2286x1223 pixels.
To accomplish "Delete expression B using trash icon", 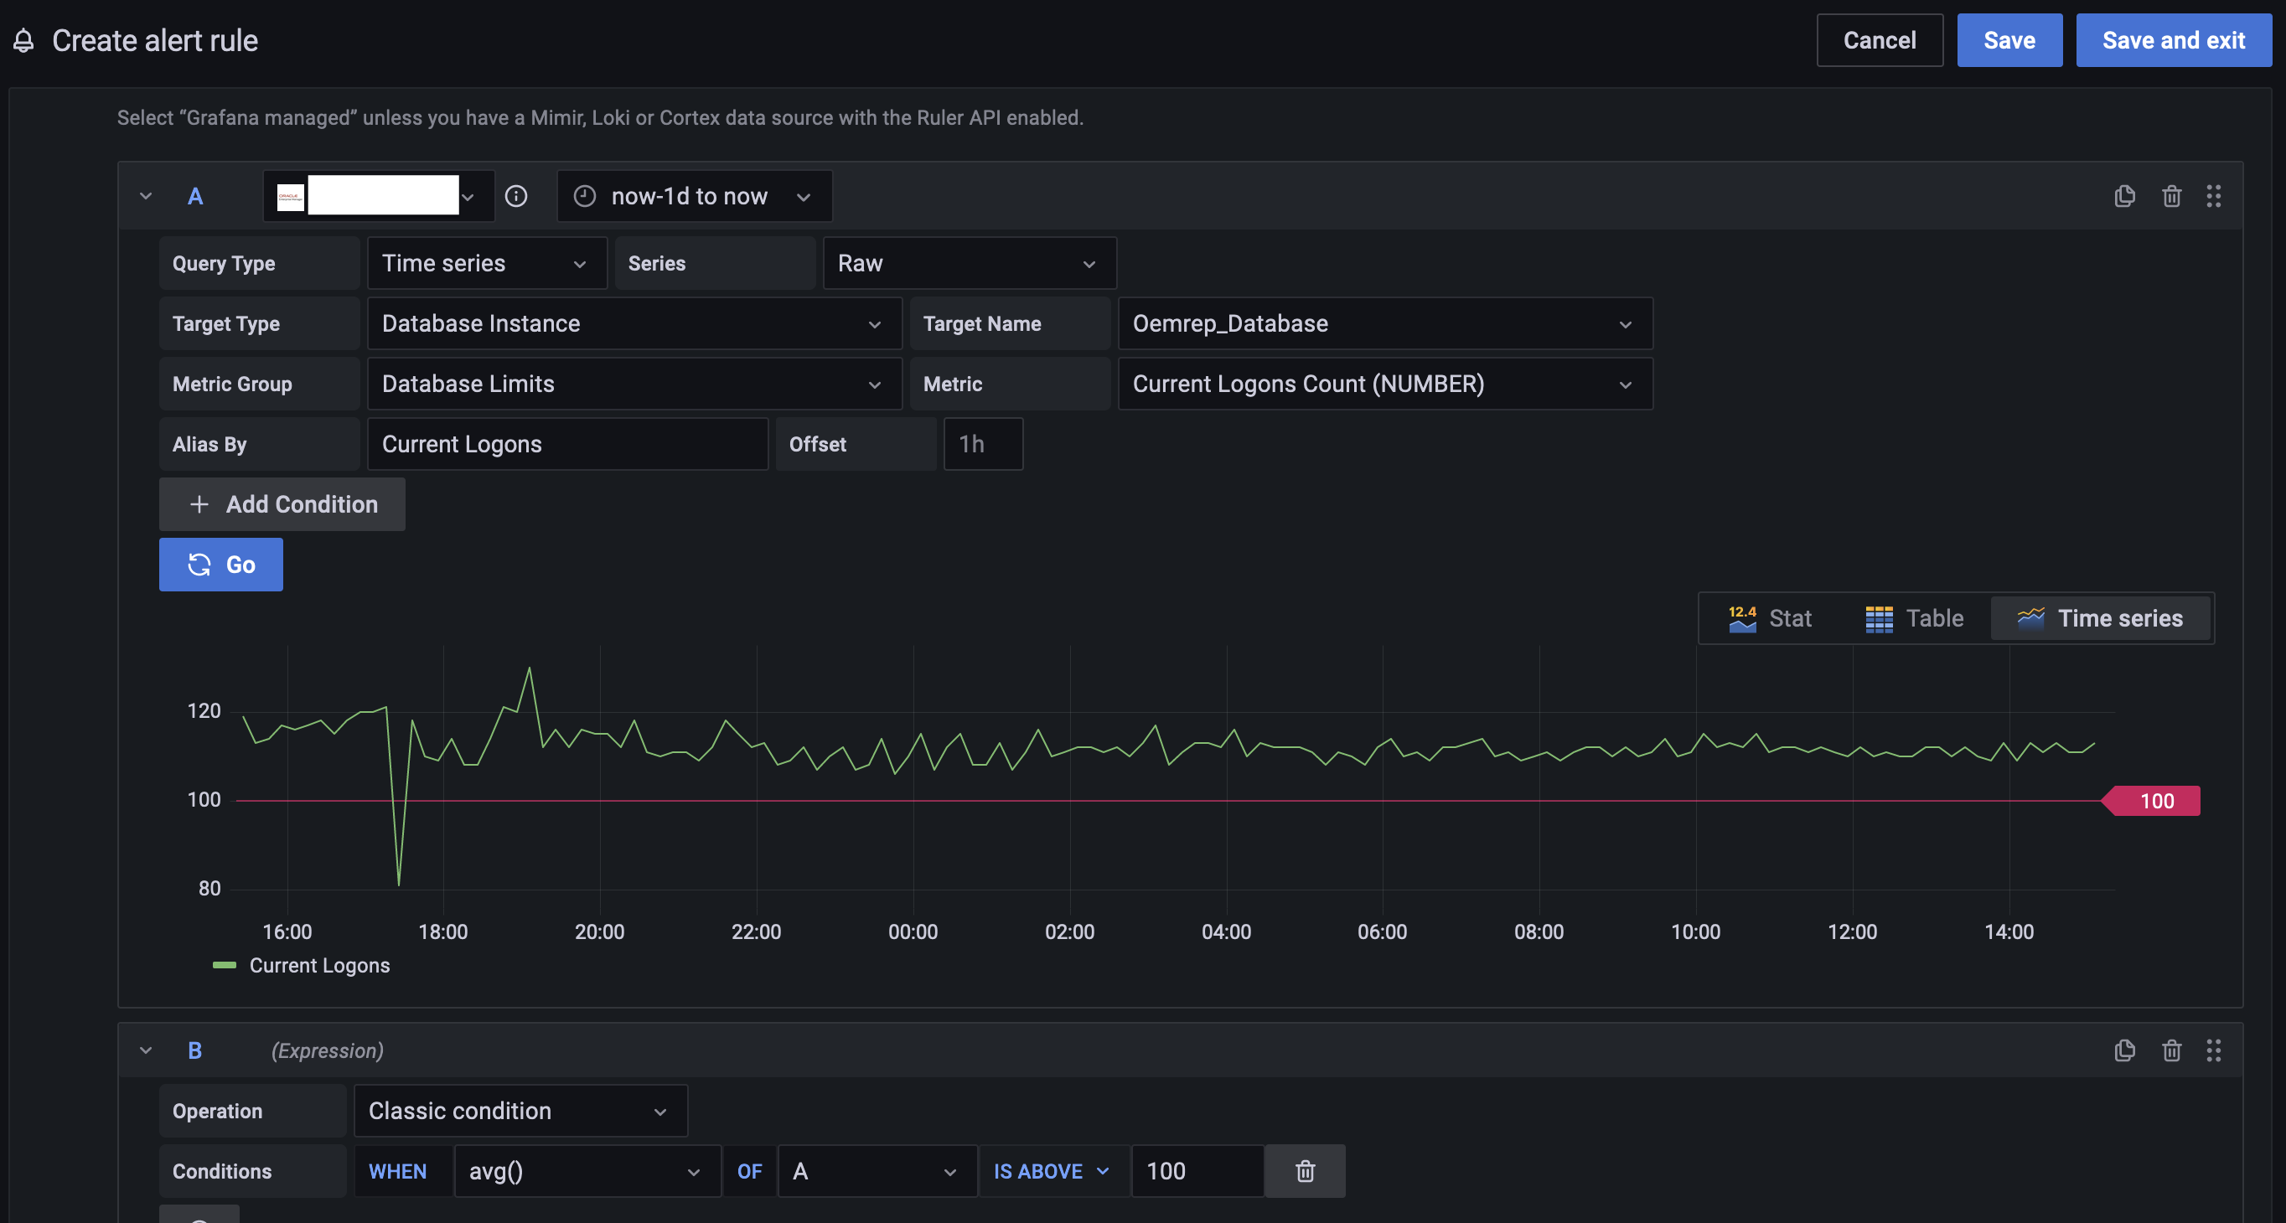I will pos(2170,1050).
